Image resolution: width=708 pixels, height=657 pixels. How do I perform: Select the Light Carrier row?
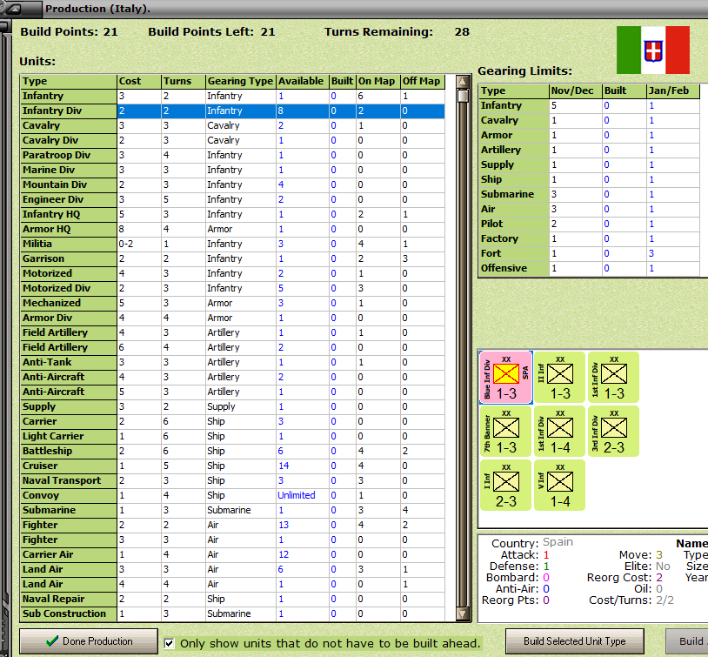click(x=233, y=436)
